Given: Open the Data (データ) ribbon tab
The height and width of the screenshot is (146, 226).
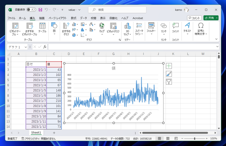Looking at the screenshot, I should click(83, 18).
